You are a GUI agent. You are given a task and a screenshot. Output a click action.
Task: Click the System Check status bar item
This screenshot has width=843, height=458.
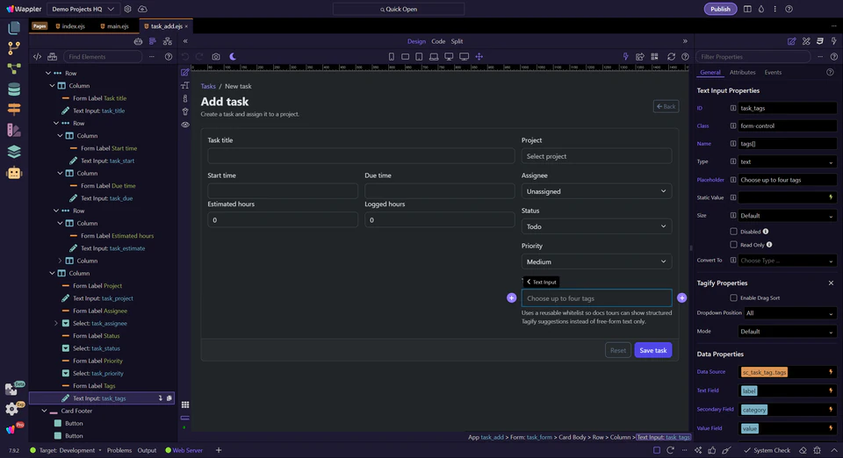767,450
